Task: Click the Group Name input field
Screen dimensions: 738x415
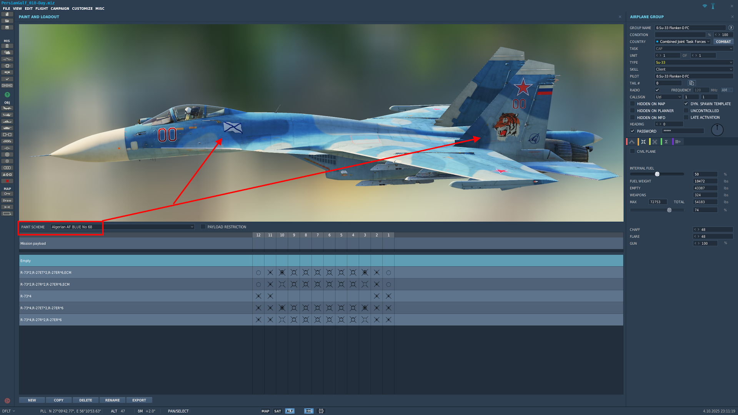Action: [690, 28]
